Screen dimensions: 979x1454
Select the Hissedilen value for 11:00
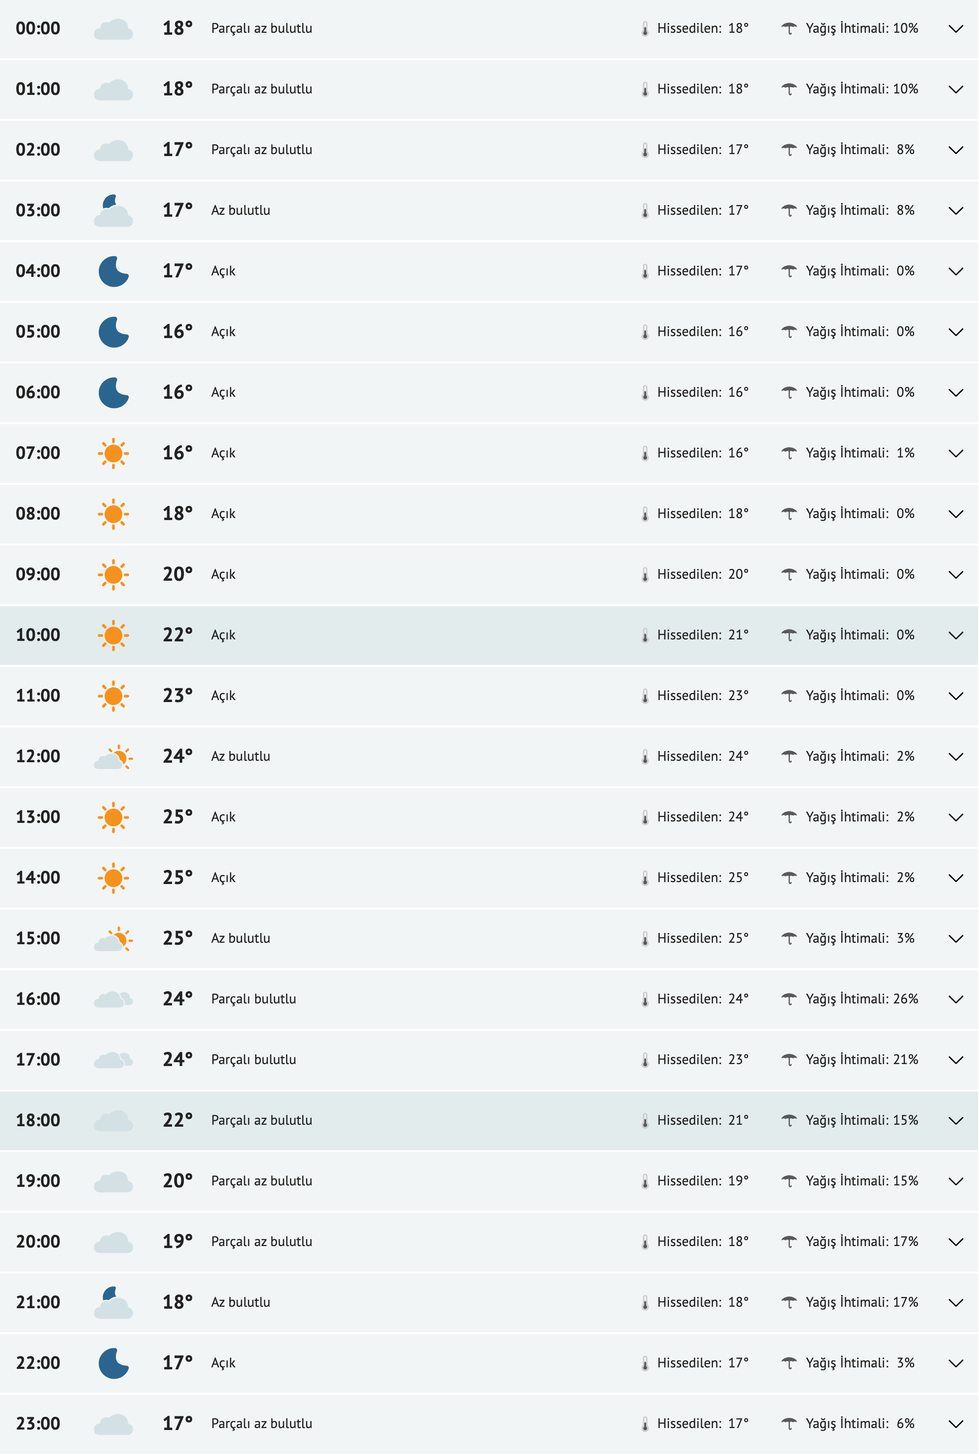702,695
